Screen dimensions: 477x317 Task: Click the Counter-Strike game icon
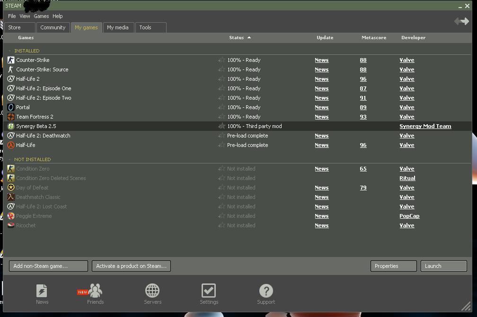10,60
